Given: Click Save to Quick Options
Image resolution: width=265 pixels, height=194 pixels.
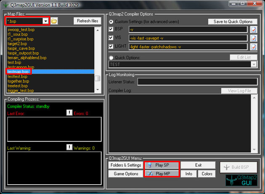Looking at the screenshot, I should 233,21.
